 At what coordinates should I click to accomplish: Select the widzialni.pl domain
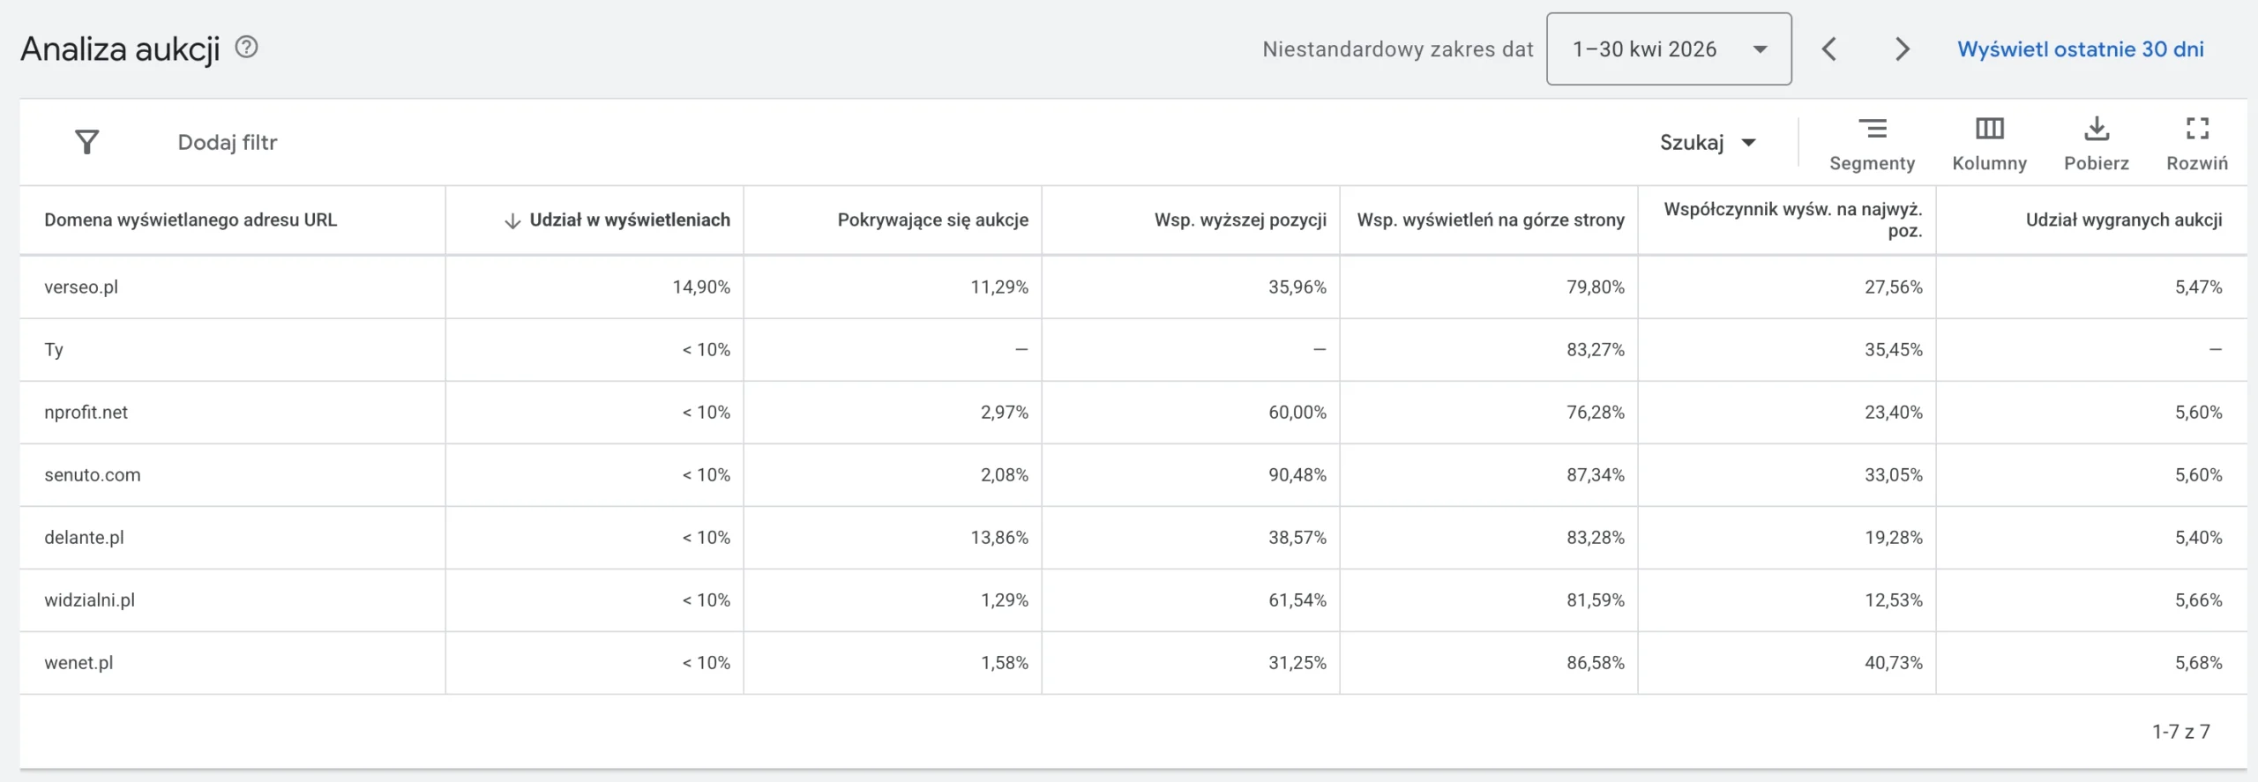click(x=89, y=600)
